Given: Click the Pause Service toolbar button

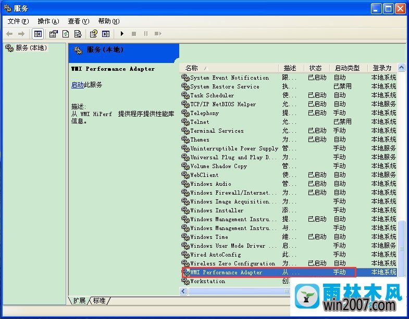Looking at the screenshot, I should [x=146, y=34].
